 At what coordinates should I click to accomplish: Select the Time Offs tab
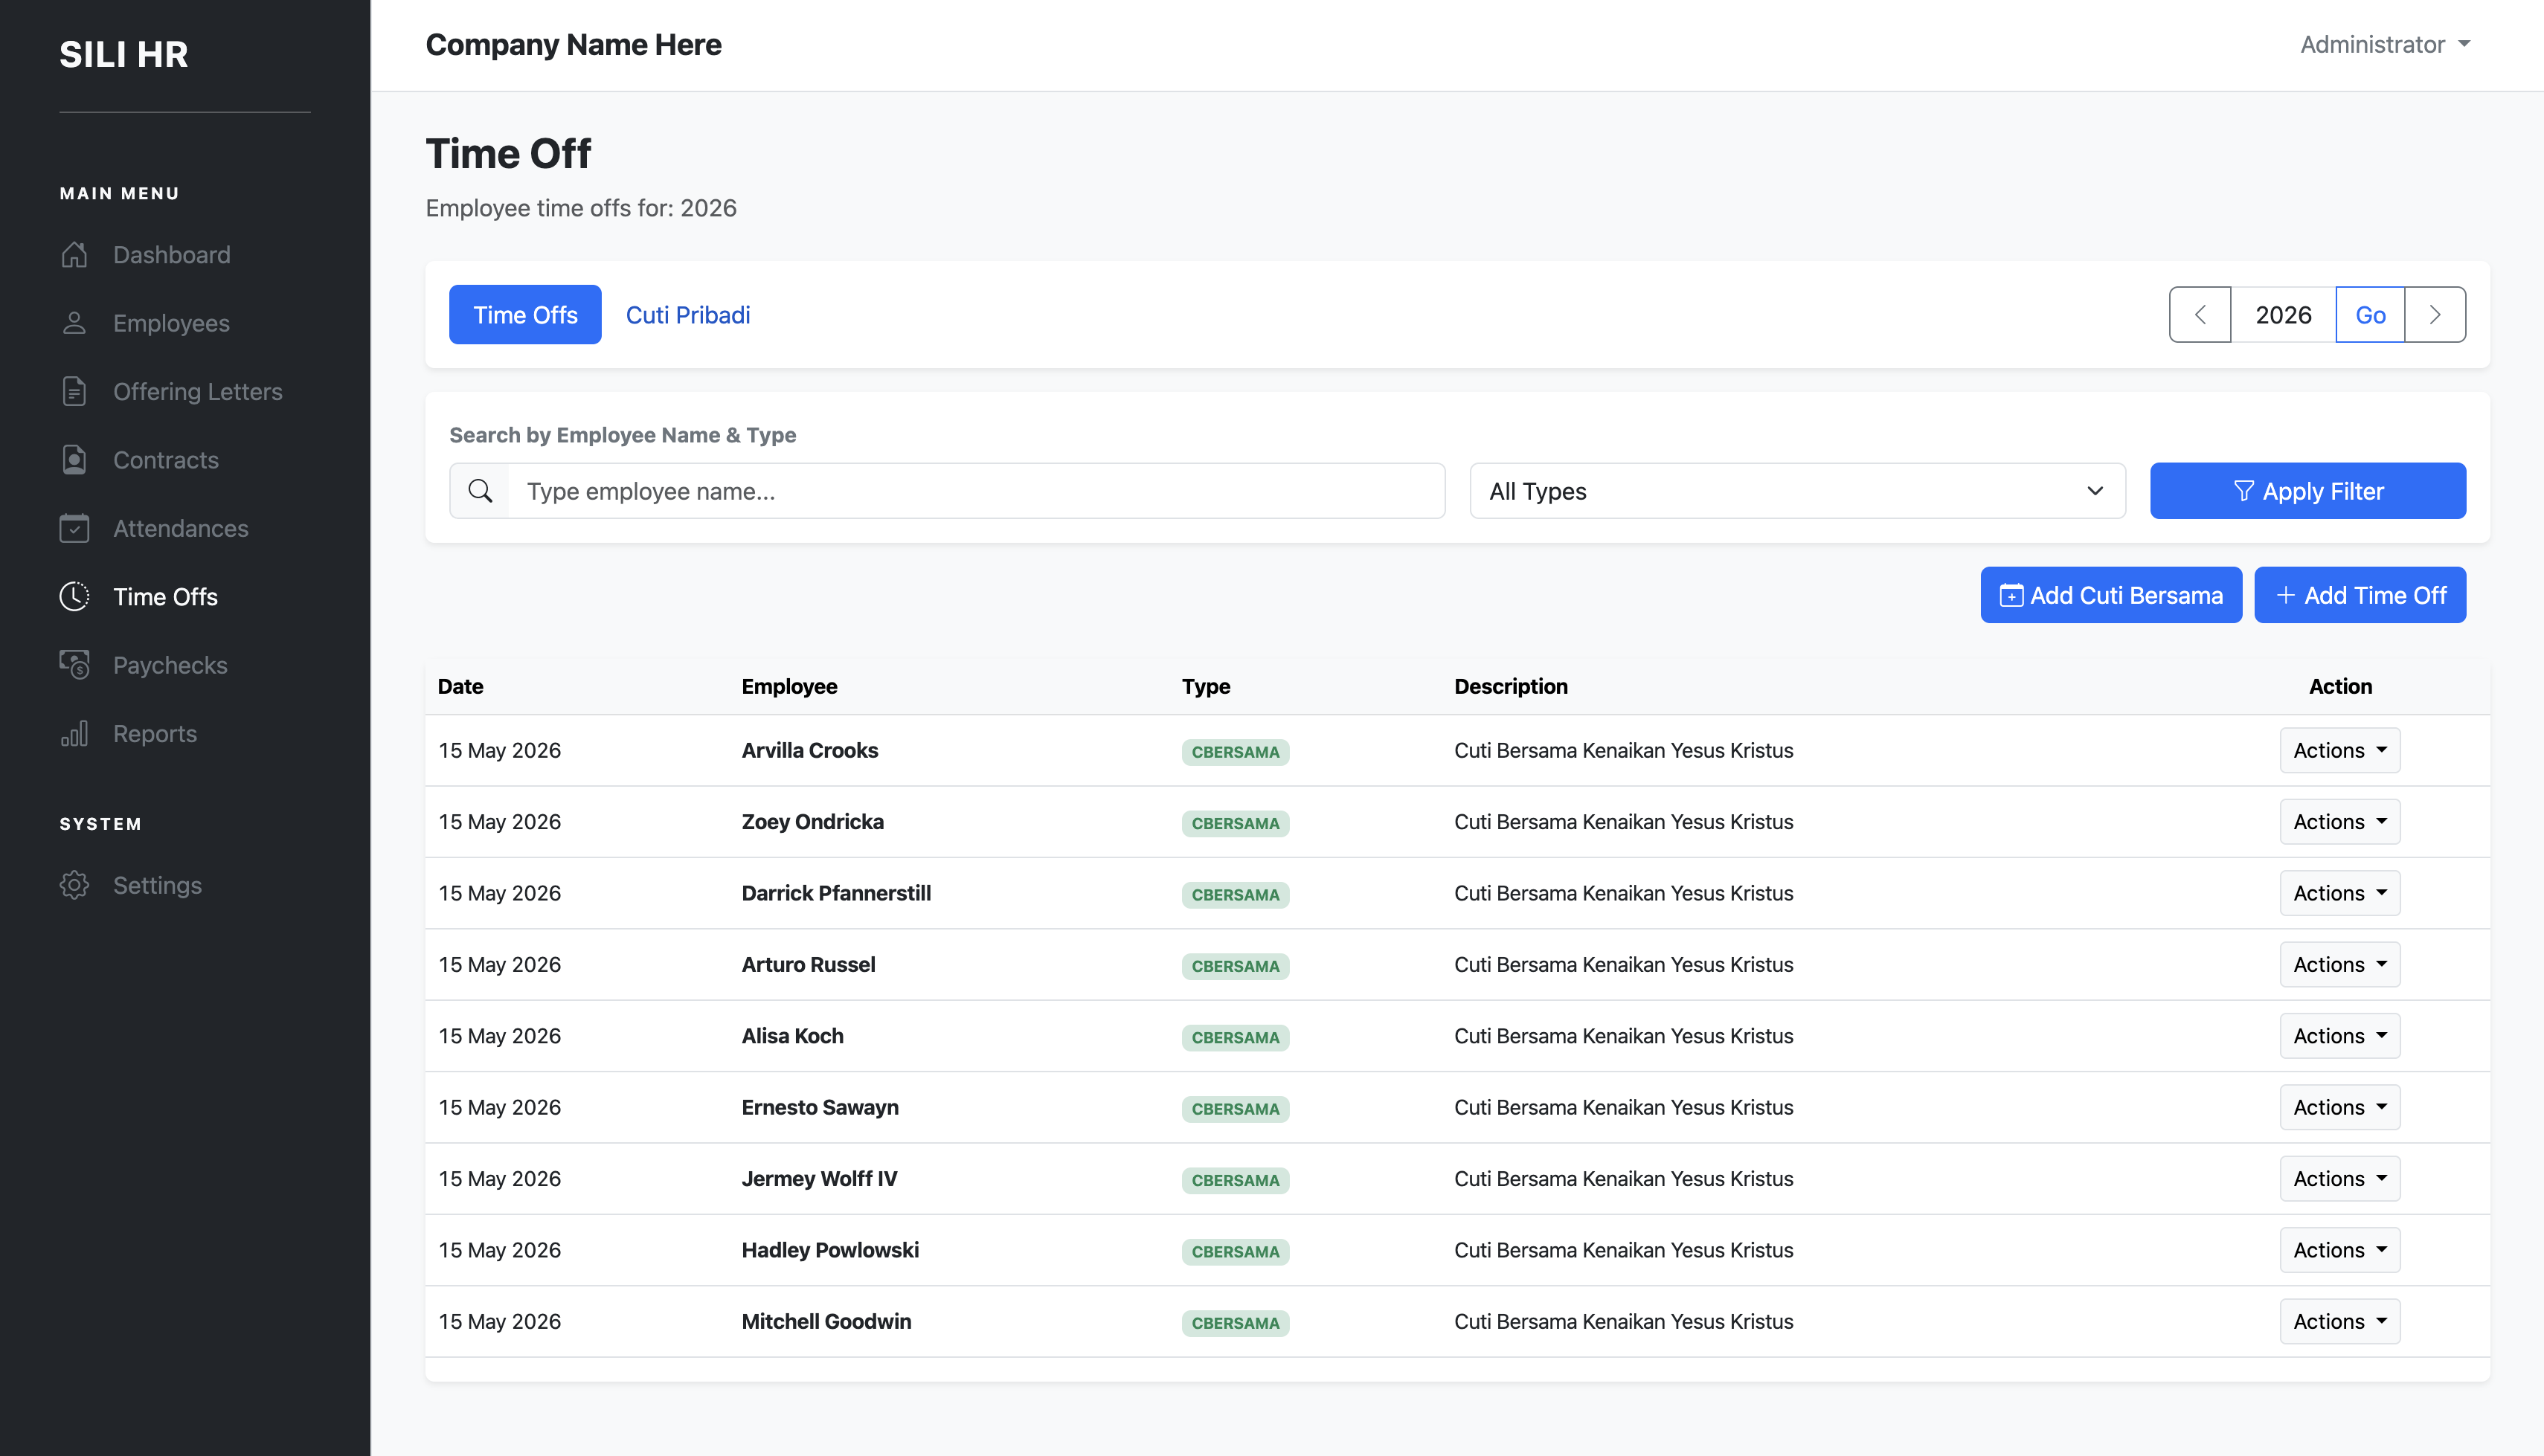(525, 315)
